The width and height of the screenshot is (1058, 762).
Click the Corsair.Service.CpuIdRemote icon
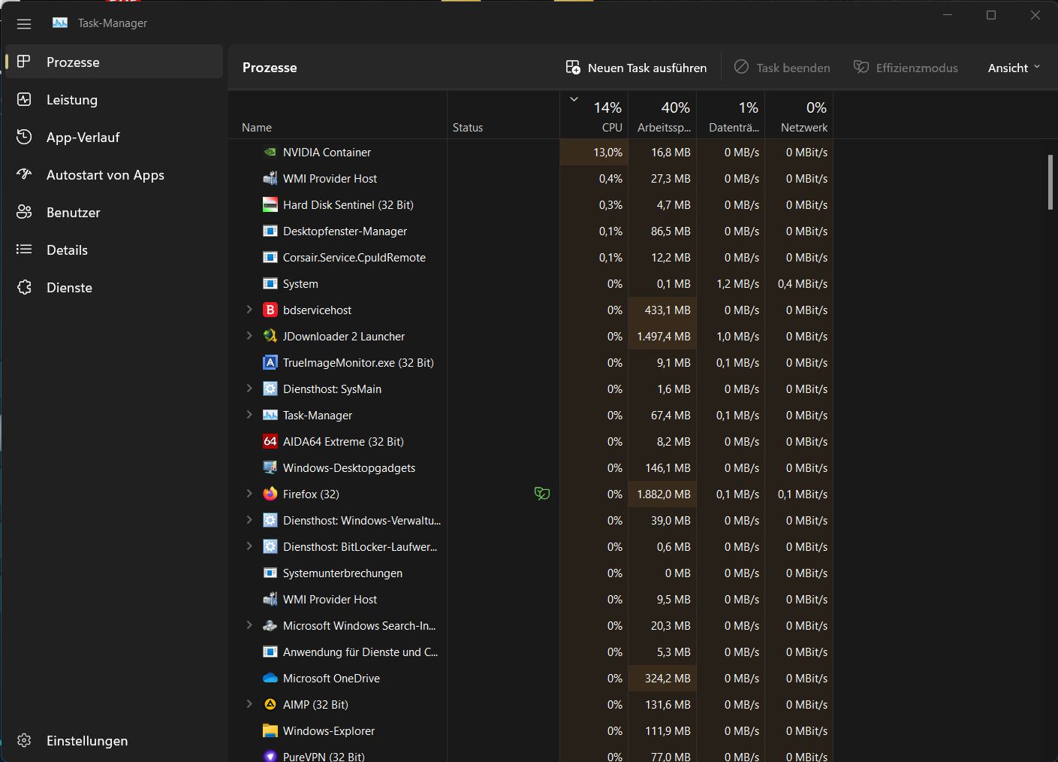point(270,257)
